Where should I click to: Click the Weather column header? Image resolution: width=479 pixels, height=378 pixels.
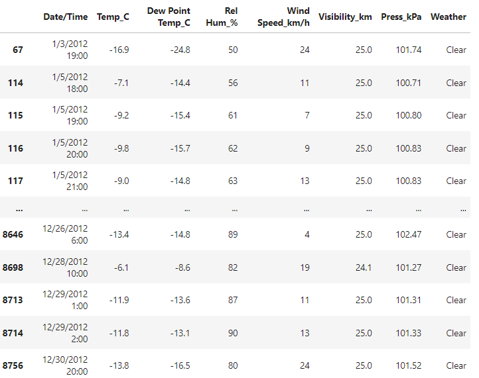coord(448,17)
